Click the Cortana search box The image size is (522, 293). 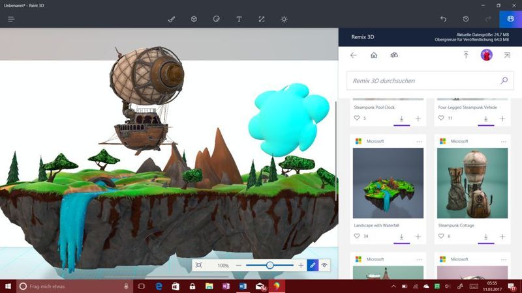point(74,286)
